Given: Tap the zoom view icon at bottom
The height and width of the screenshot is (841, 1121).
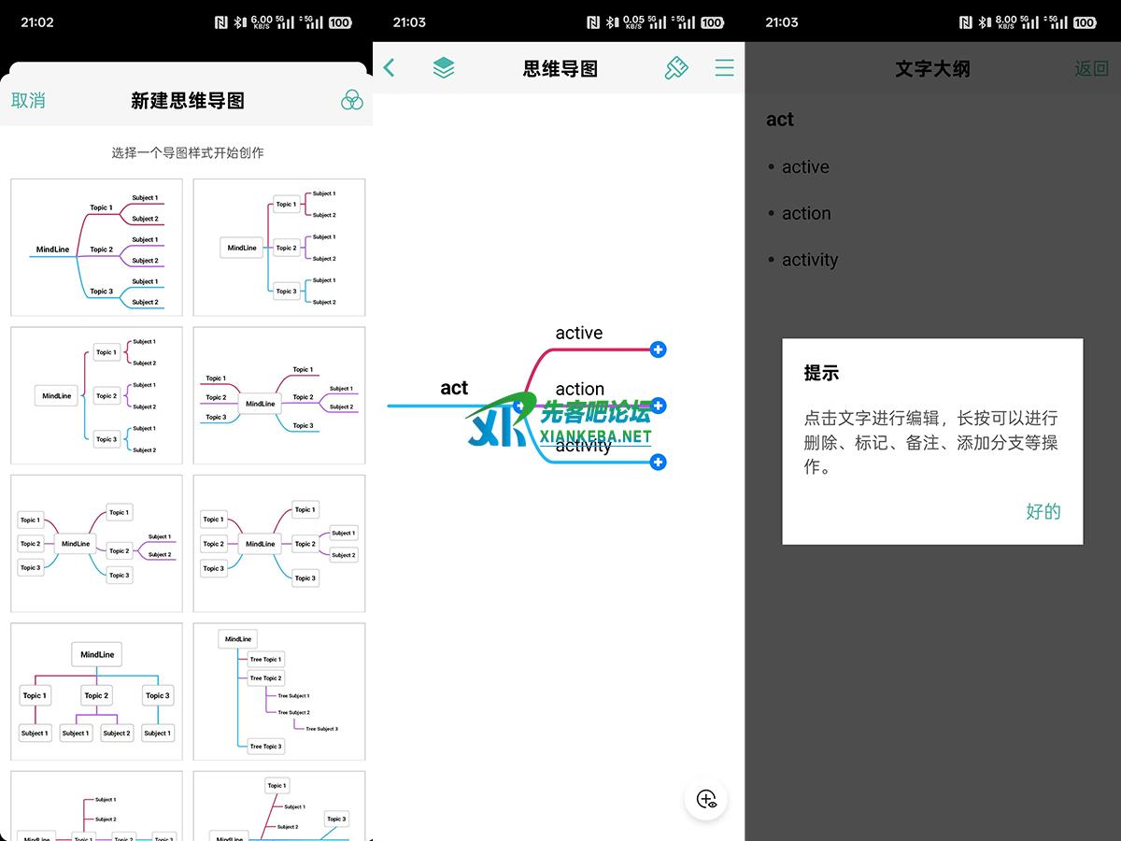Looking at the screenshot, I should click(706, 799).
